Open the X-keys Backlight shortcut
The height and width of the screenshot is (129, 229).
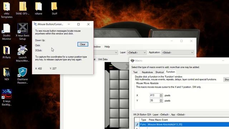pos(6,97)
